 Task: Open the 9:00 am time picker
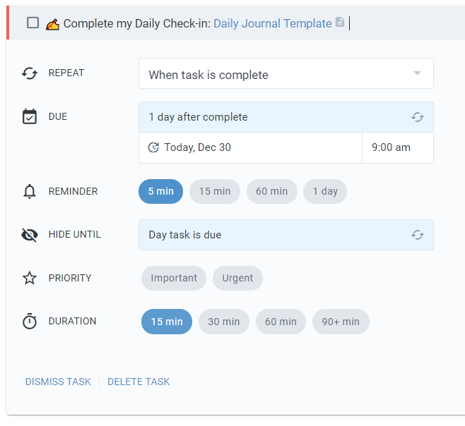[391, 147]
